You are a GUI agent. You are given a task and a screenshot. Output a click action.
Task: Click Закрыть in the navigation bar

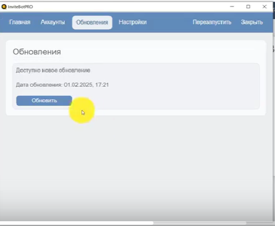252,22
